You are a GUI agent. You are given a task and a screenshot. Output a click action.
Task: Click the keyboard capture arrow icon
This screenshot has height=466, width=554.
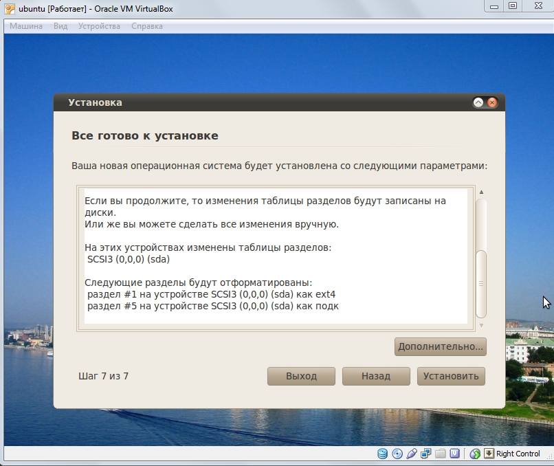[x=489, y=454]
